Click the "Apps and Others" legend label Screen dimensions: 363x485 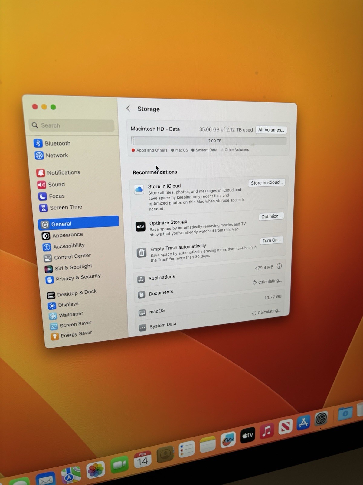(152, 150)
